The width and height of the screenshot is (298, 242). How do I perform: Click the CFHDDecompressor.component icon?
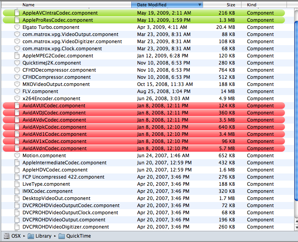[17, 70]
